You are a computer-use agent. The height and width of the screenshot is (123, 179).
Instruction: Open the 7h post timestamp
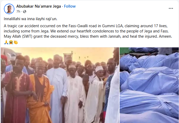[18, 12]
